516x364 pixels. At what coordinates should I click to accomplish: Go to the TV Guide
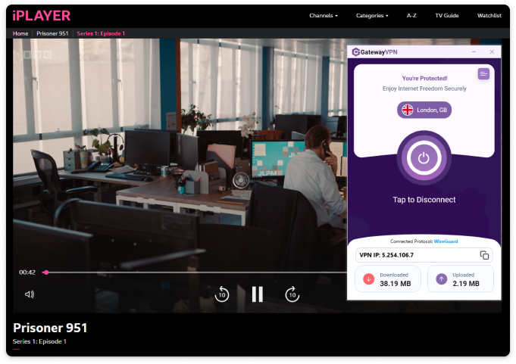click(x=446, y=15)
